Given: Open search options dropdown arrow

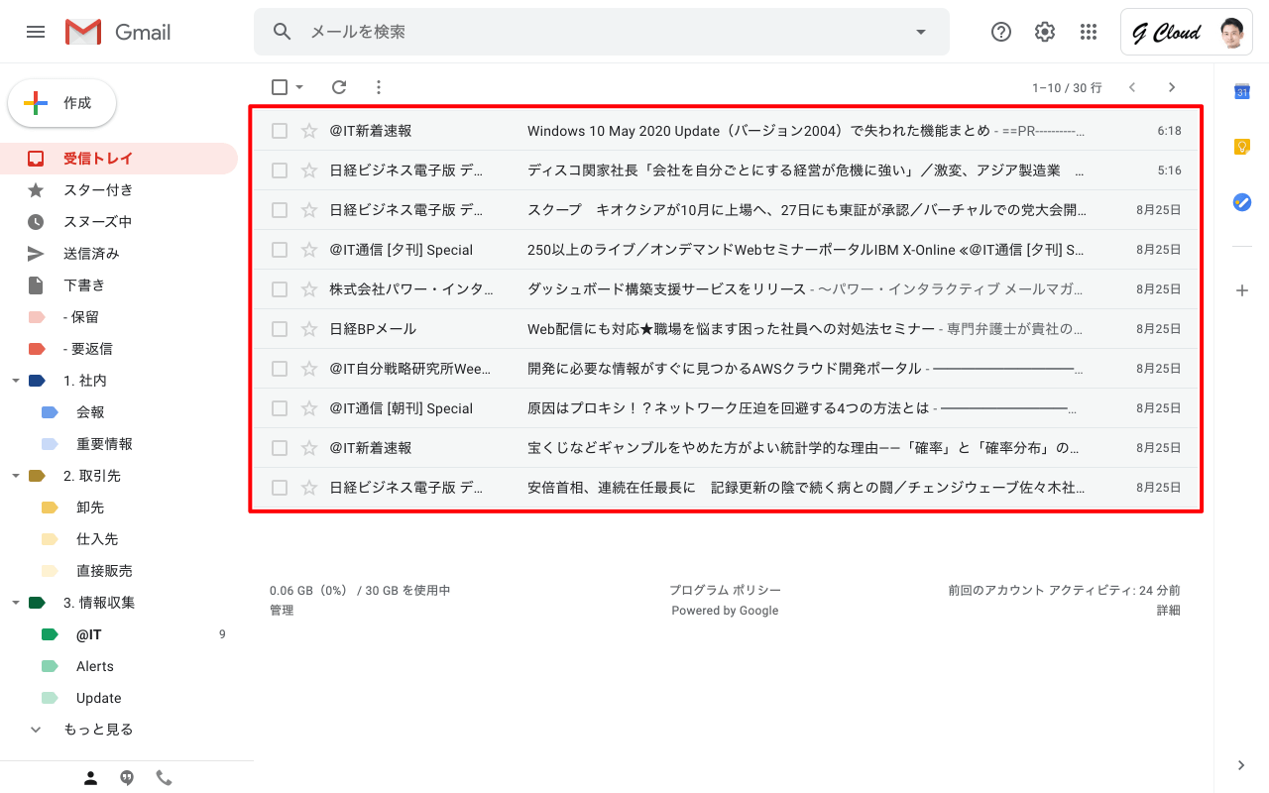Looking at the screenshot, I should click(x=921, y=32).
